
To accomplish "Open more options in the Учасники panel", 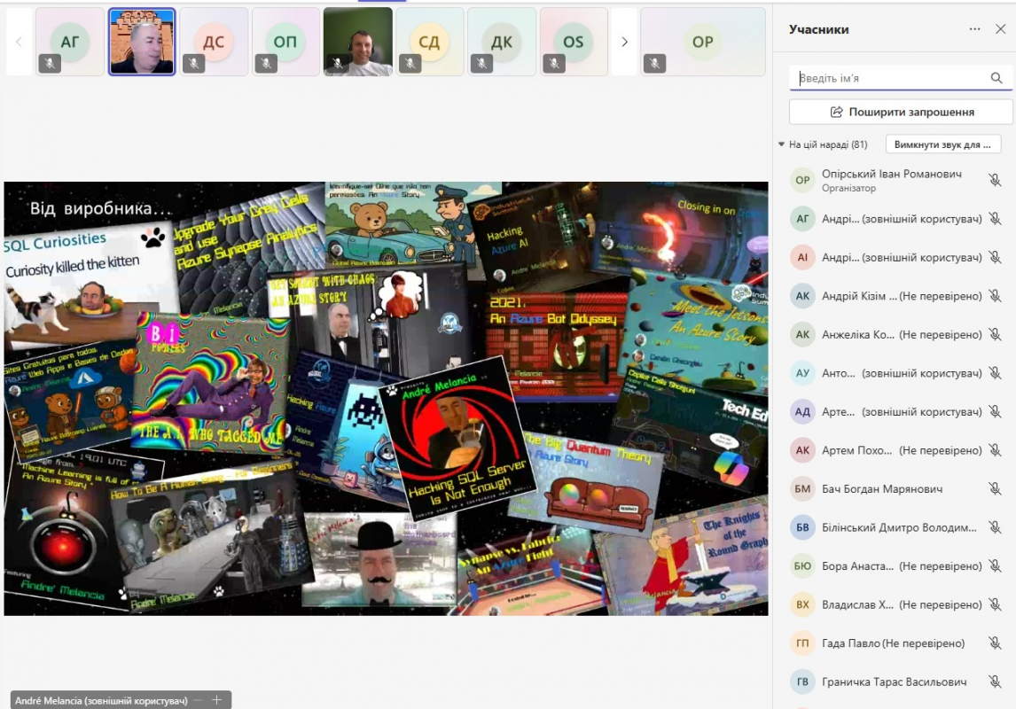I will pos(974,29).
